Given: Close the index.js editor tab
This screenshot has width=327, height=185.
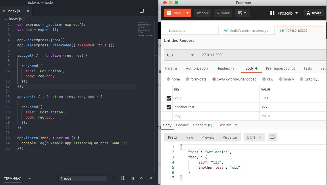Looking at the screenshot, I should (x=28, y=11).
